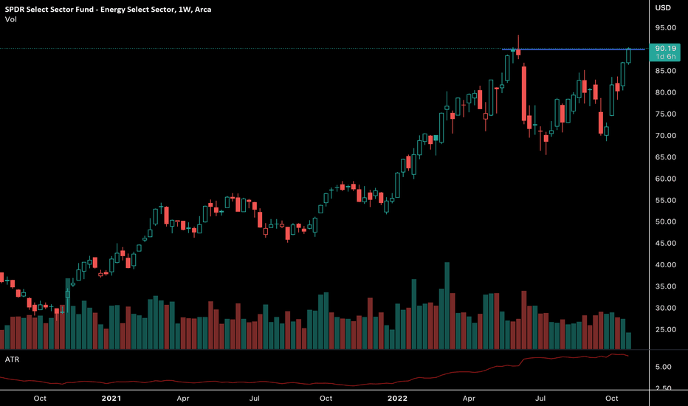688x406 pixels.
Task: Select the ATR indicator label
Action: pos(12,359)
